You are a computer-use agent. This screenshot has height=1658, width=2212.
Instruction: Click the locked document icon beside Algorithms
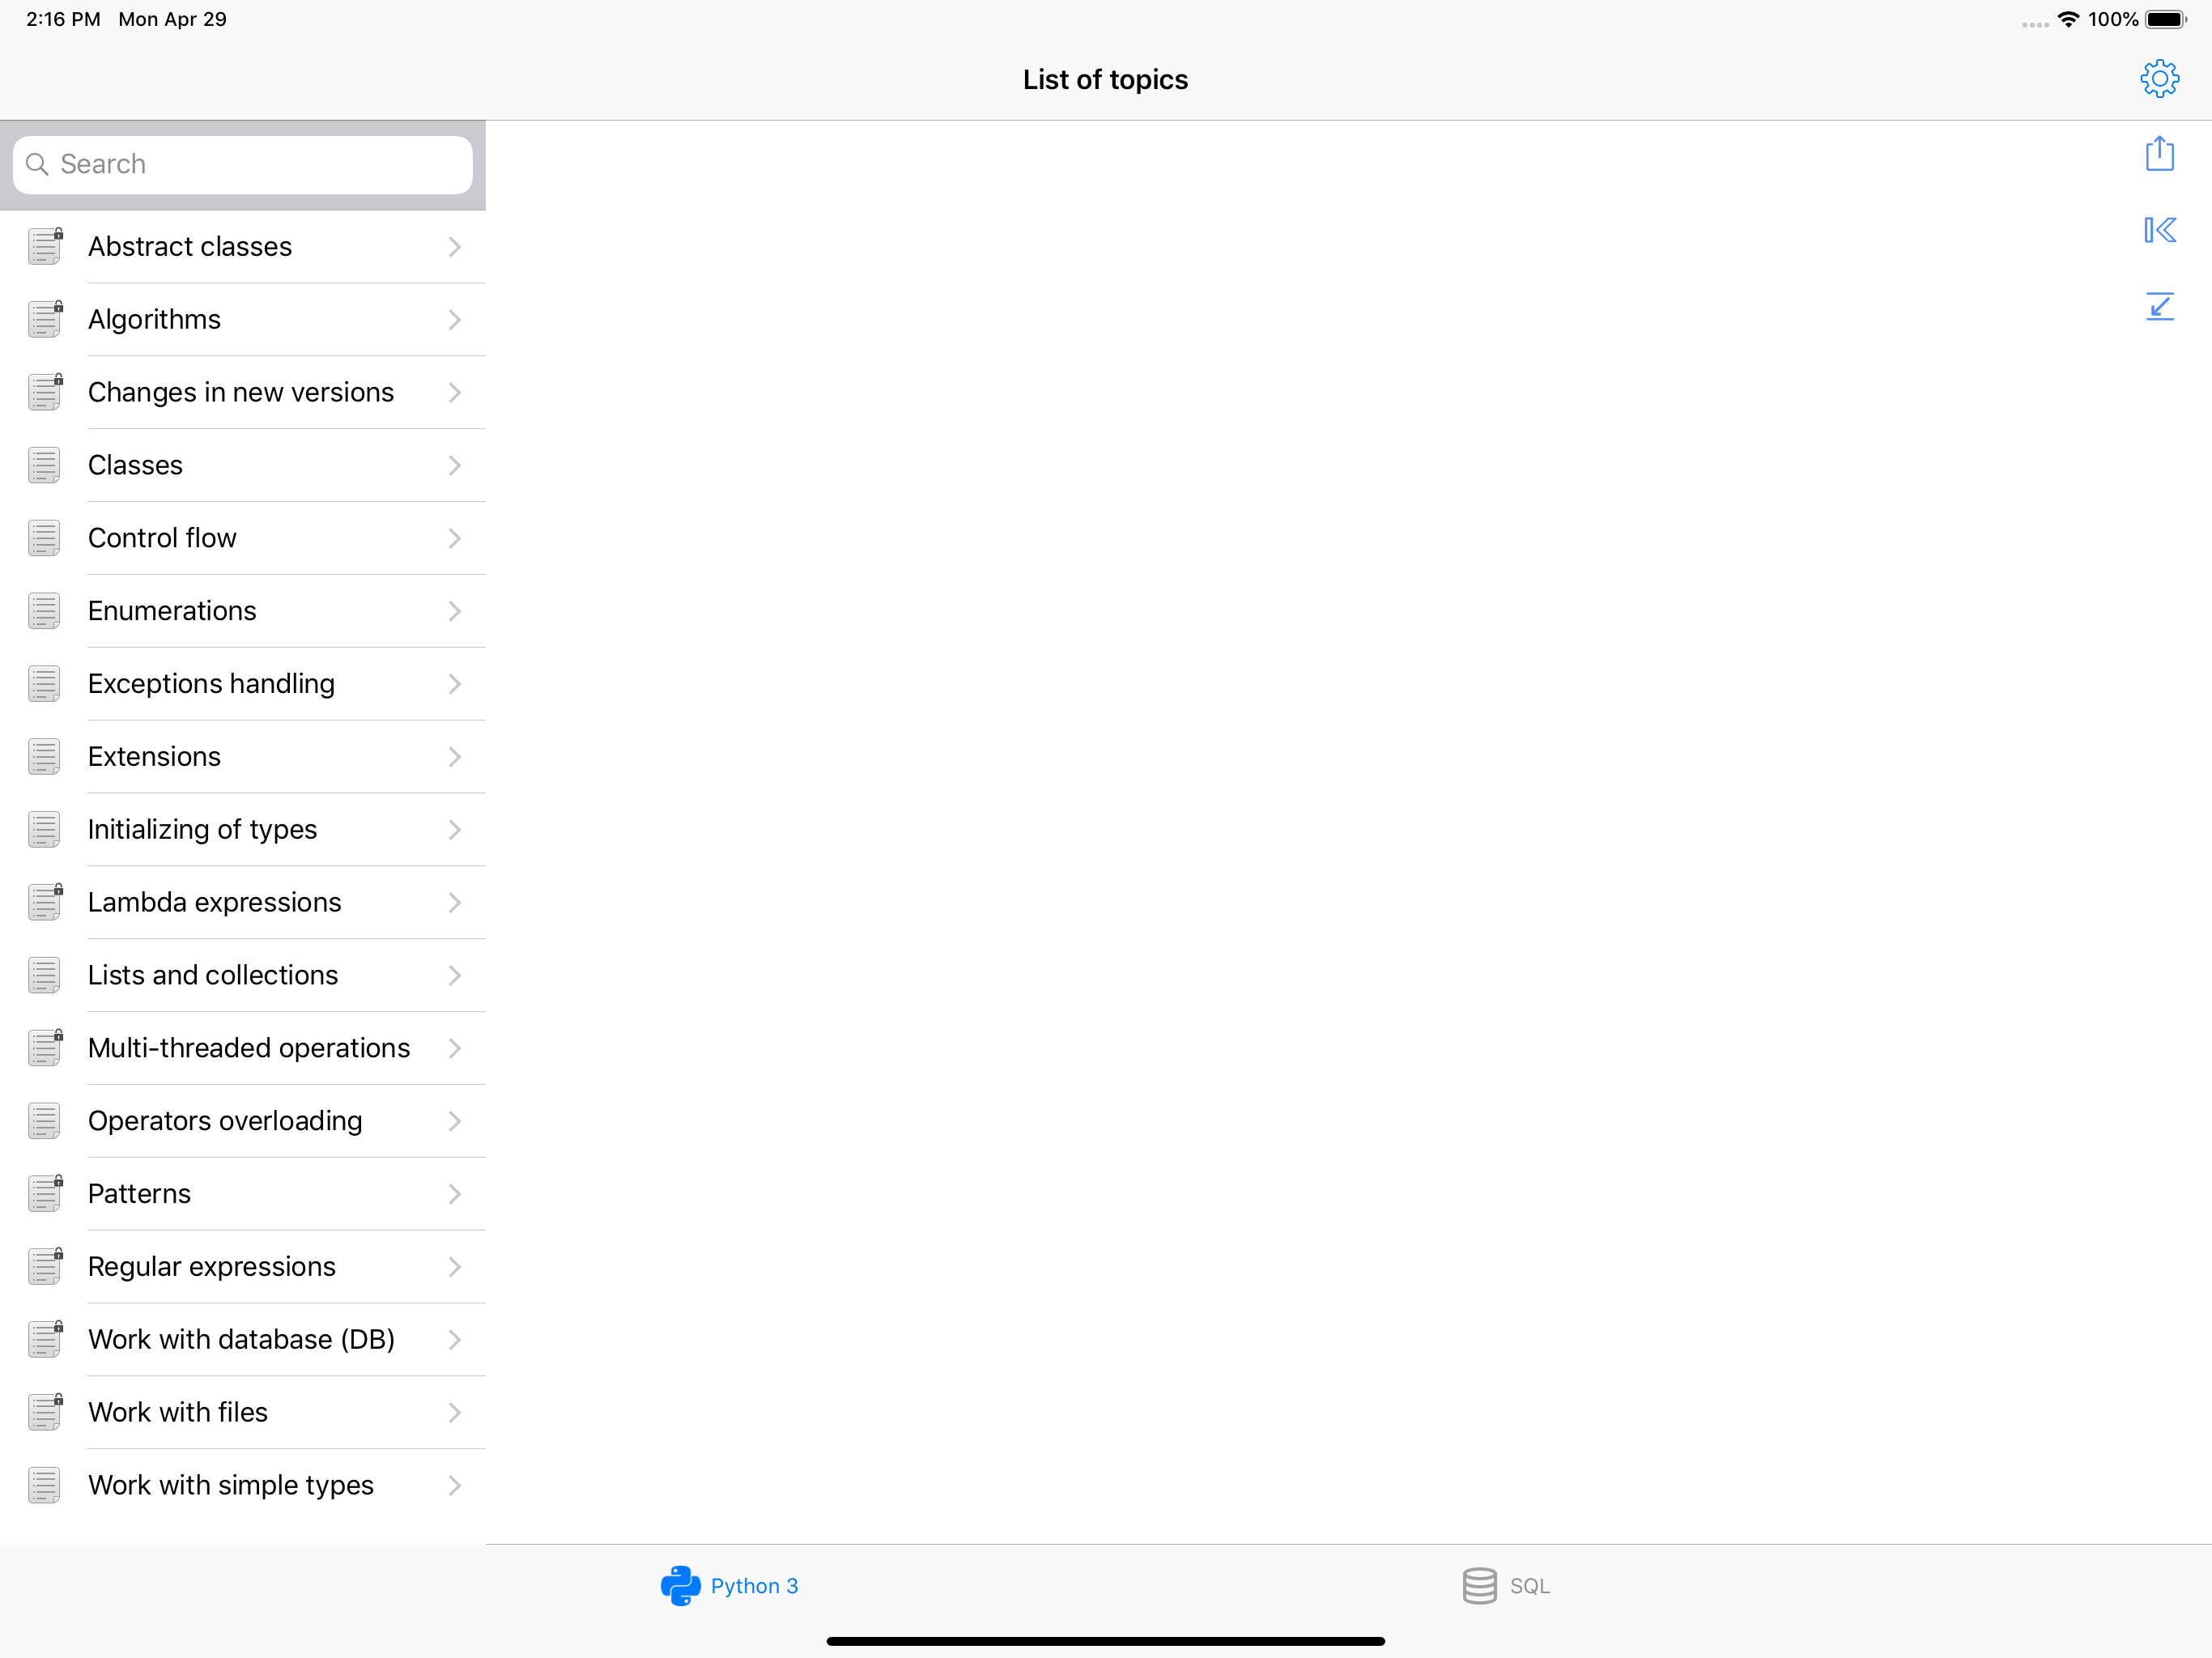(45, 319)
